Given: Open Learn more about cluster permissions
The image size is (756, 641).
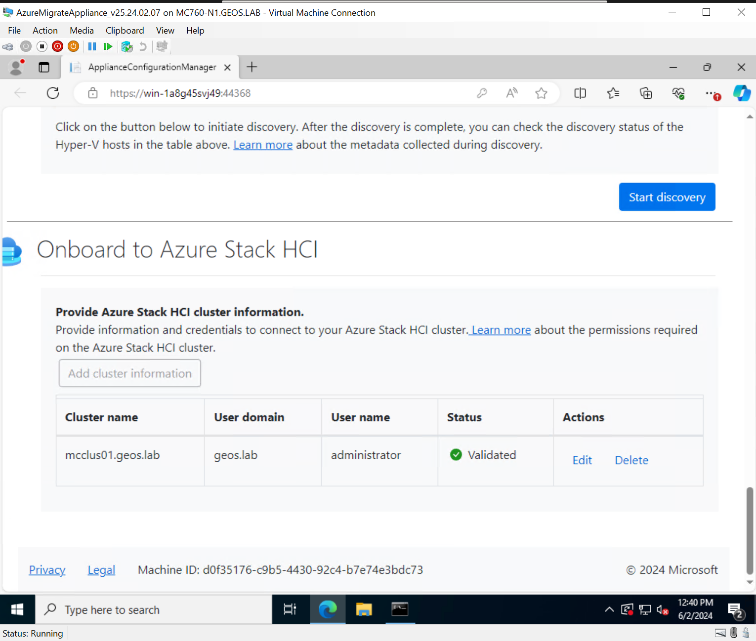Looking at the screenshot, I should tap(500, 329).
